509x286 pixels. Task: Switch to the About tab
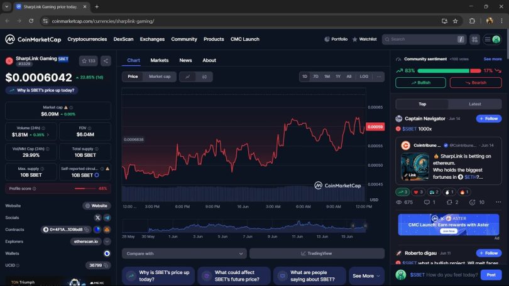[209, 60]
